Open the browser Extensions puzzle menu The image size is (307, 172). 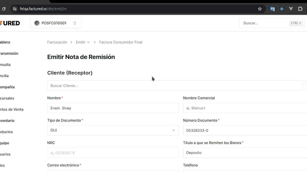point(300,9)
